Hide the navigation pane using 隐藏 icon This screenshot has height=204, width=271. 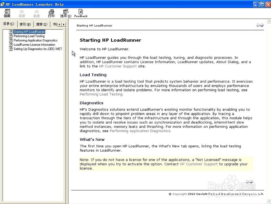pyautogui.click(x=7, y=13)
